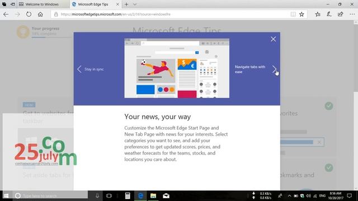
Task: Click the tip illustration image
Action: point(177,68)
